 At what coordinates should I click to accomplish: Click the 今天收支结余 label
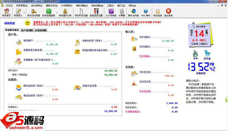point(133,112)
